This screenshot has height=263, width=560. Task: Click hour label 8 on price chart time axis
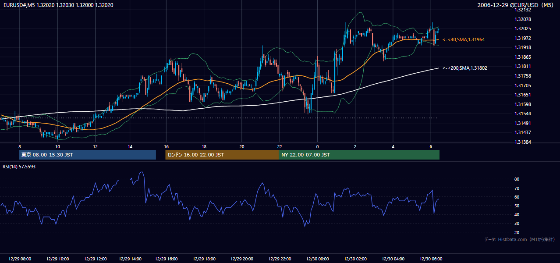tap(20, 146)
